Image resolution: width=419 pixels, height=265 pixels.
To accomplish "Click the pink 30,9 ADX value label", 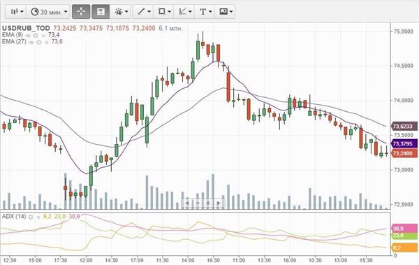I will tap(404, 229).
